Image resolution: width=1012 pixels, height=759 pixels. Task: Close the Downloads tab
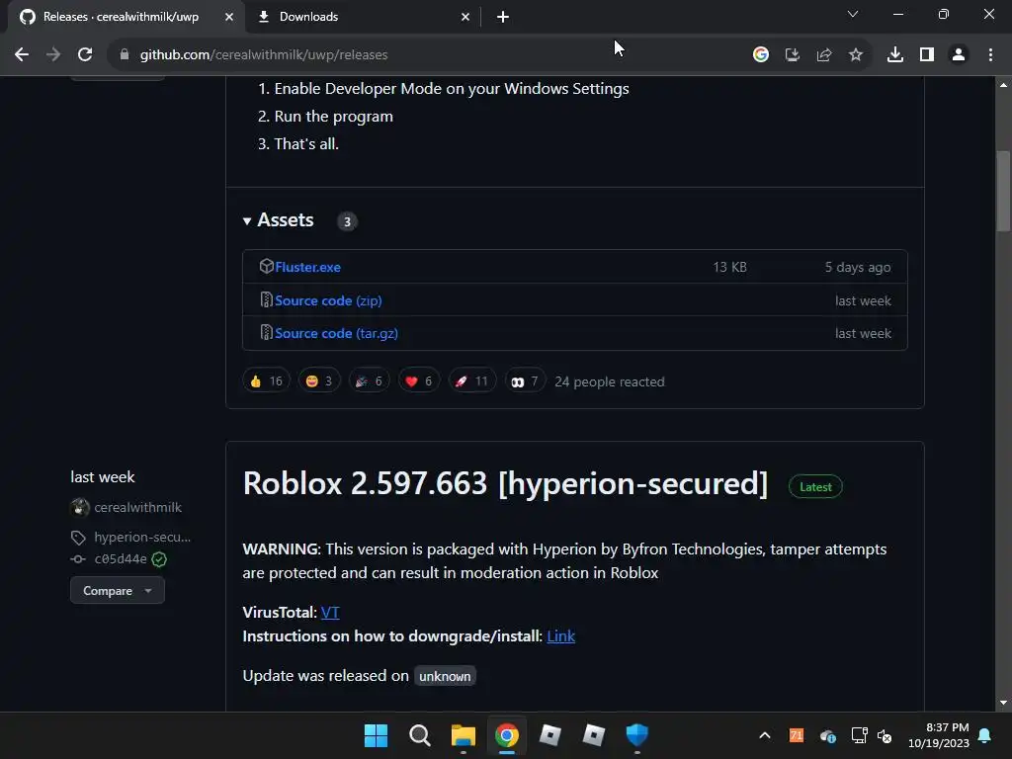465,18
